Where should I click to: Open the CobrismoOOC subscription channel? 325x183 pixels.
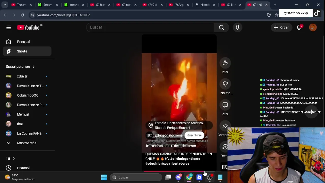click(x=27, y=95)
